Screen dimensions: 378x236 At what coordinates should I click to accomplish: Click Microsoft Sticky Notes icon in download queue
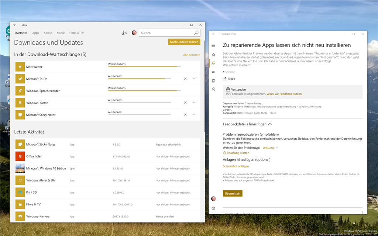tap(20, 115)
